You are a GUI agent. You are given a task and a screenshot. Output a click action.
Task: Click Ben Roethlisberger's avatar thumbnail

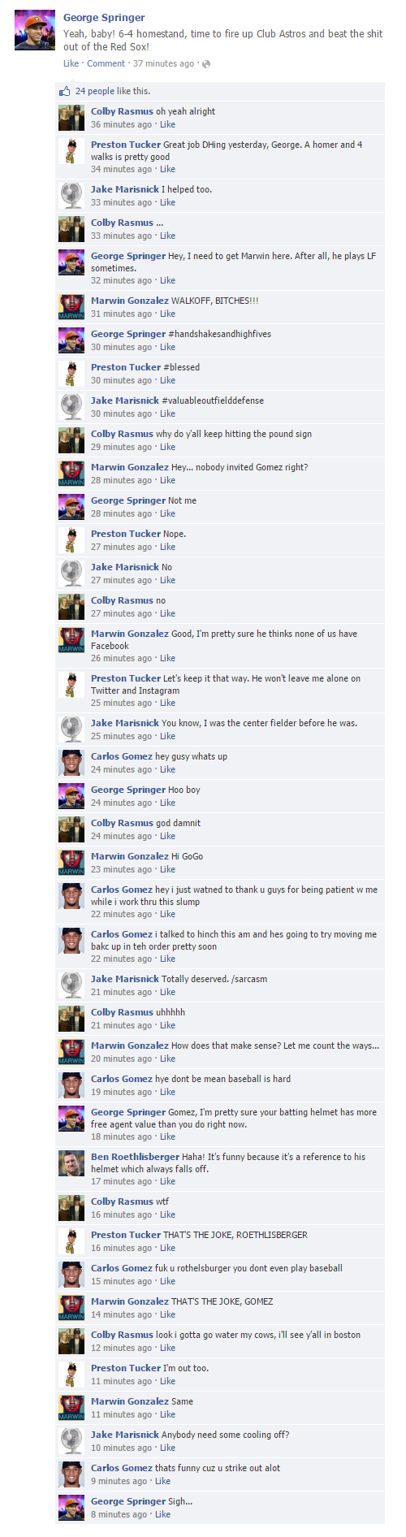click(71, 1162)
